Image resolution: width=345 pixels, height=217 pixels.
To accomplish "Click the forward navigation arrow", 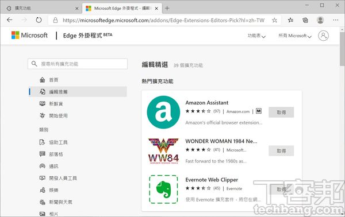I will click(x=24, y=20).
